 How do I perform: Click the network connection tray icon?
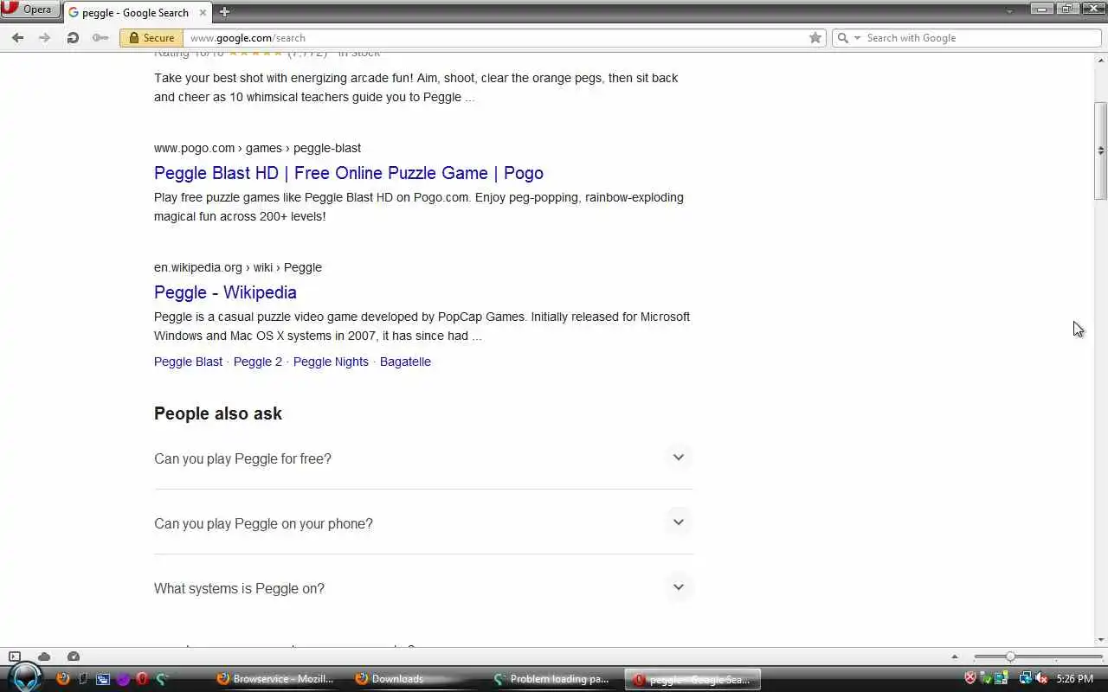[x=1026, y=679]
